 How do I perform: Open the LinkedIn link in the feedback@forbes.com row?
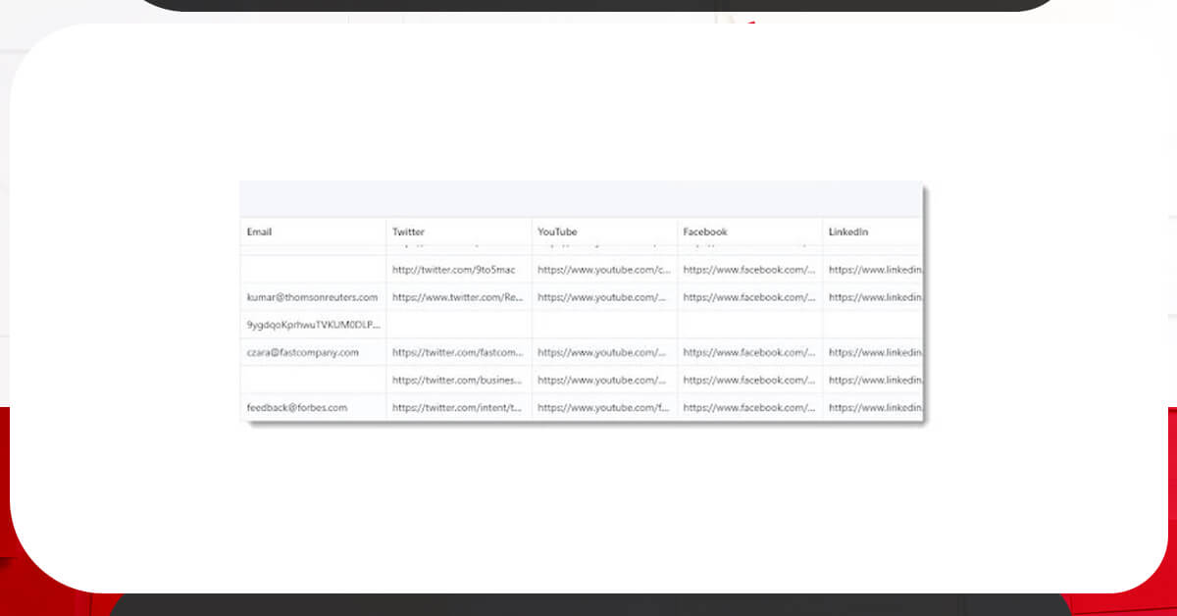875,407
